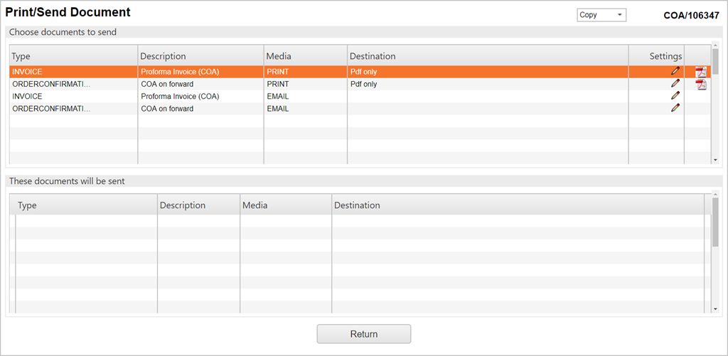Open PDF icon for ORDERCONFIRMATI PRINT row

tap(700, 85)
